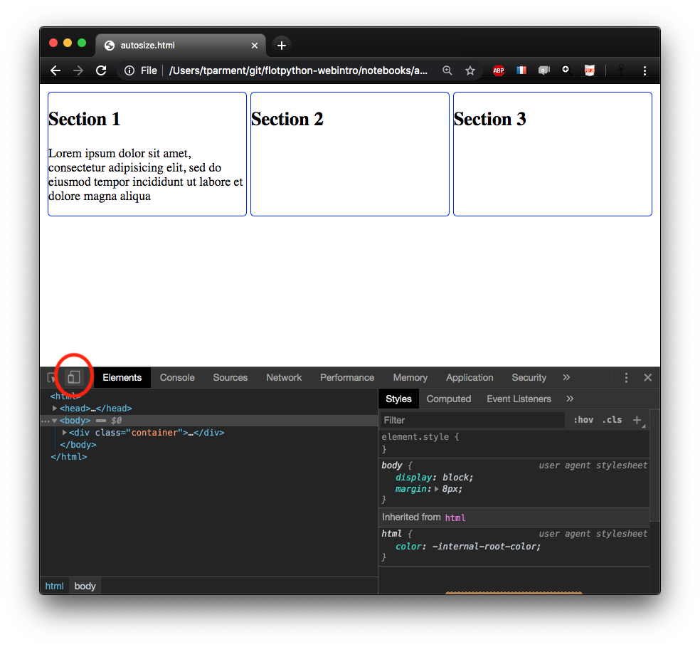Image resolution: width=700 pixels, height=647 pixels.
Task: Activate the inspect element picker icon
Action: (52, 377)
